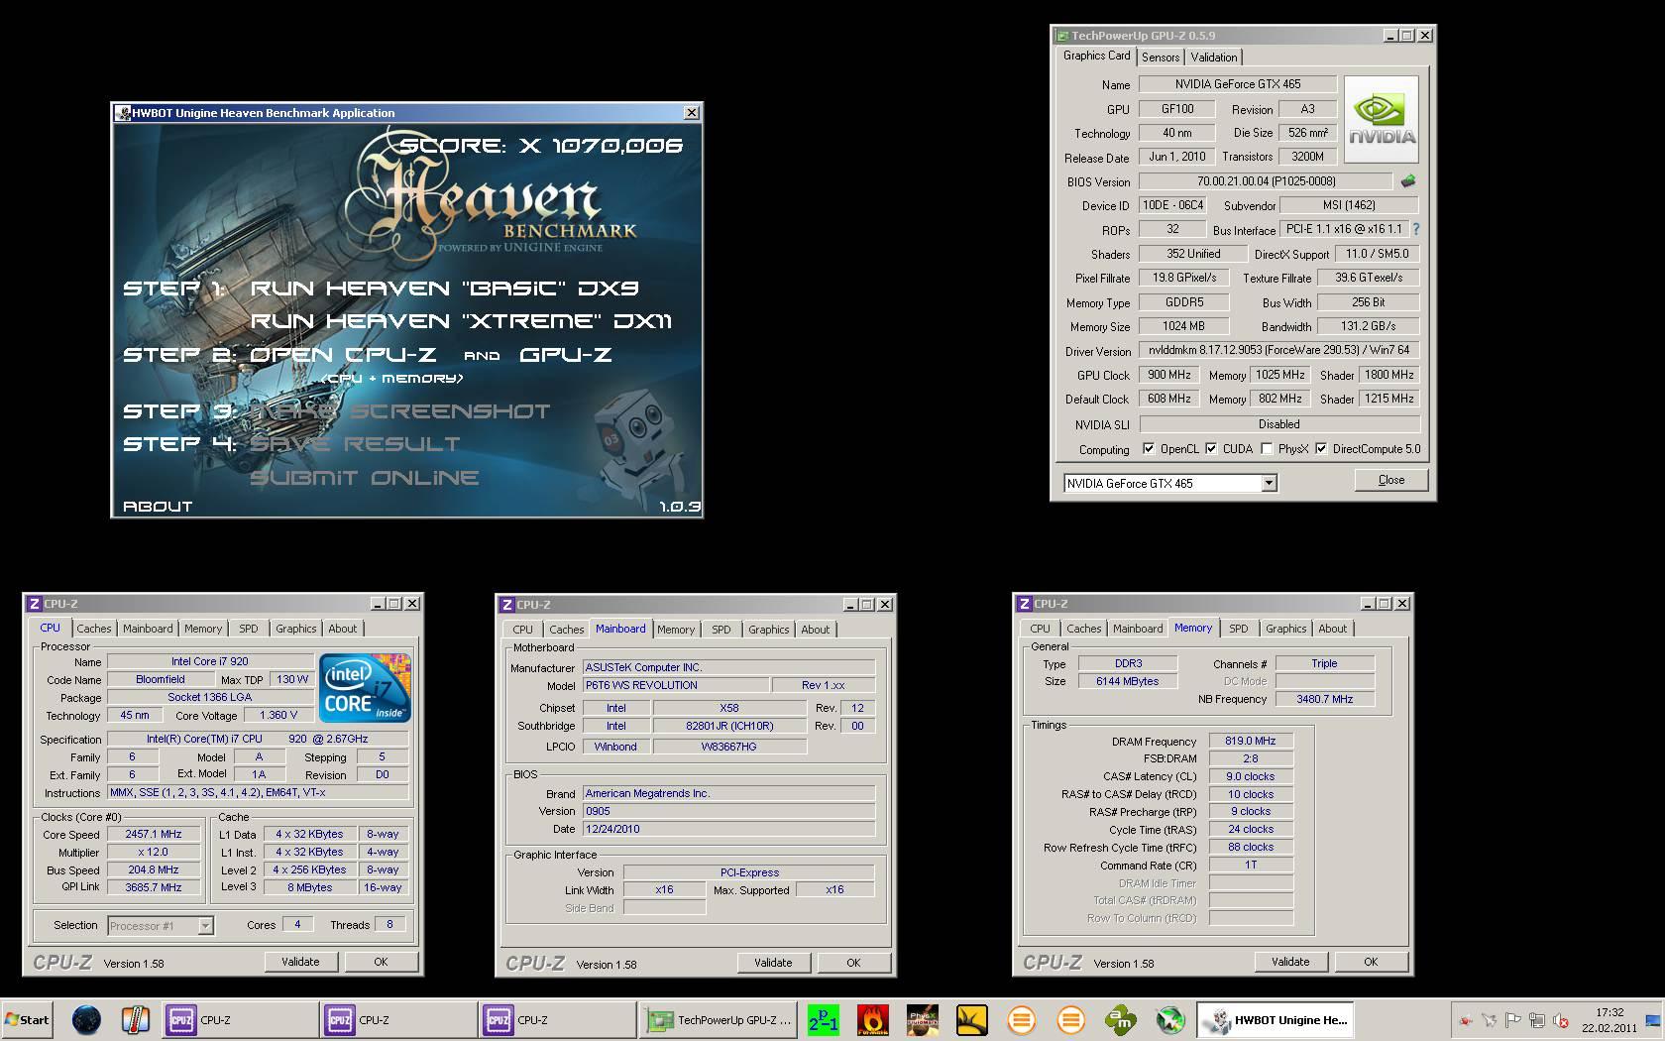Open Graphics tab in the Memory CPU-Z window
Screen dimensions: 1665x1041
click(x=1285, y=629)
